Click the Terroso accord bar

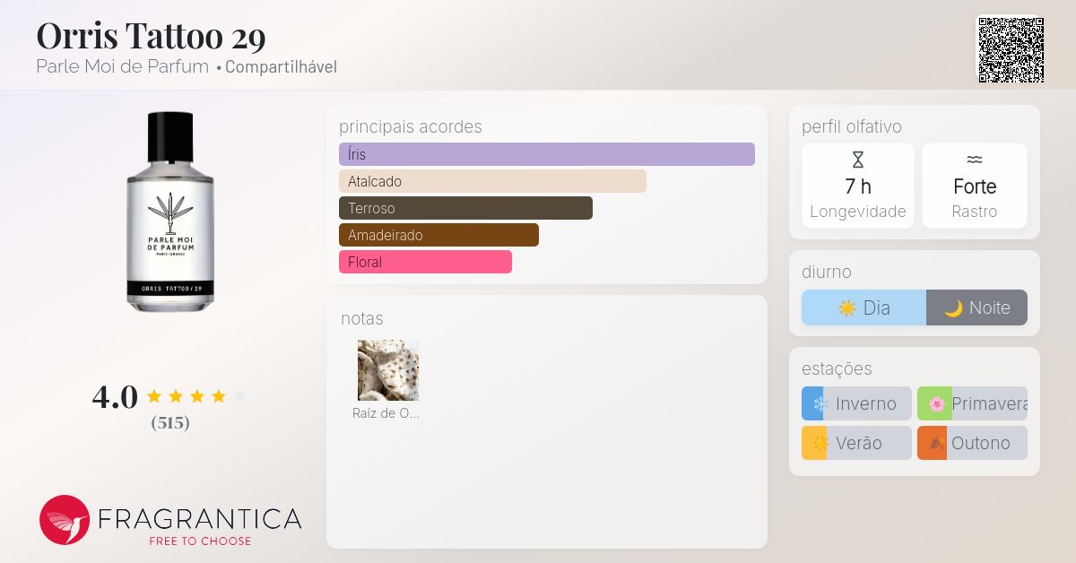465,208
